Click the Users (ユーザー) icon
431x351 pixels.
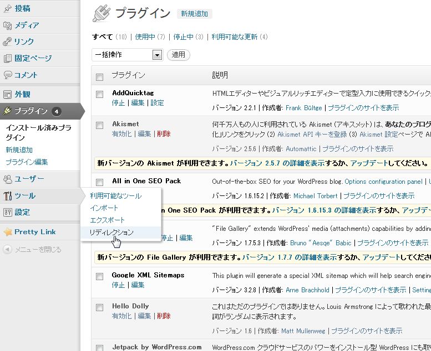click(7, 179)
